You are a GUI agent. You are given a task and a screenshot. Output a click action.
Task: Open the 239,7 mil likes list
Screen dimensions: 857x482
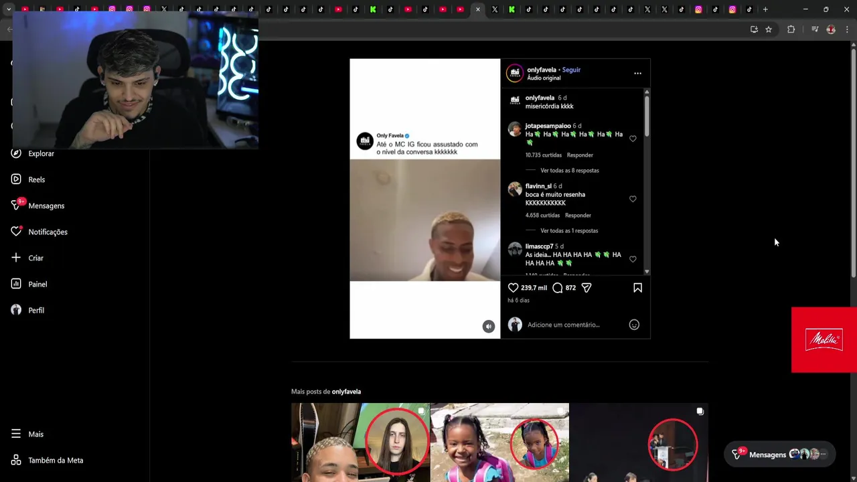(x=534, y=288)
